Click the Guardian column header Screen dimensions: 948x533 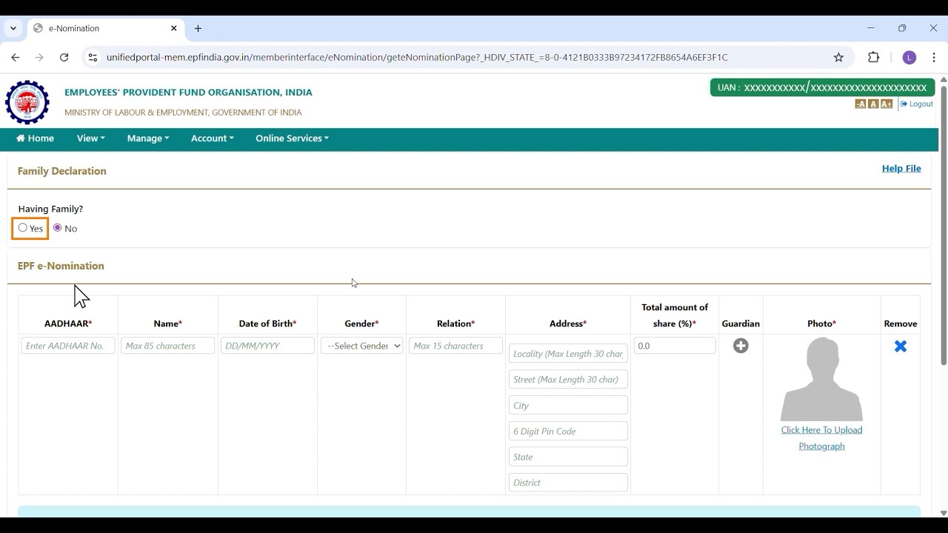741,324
